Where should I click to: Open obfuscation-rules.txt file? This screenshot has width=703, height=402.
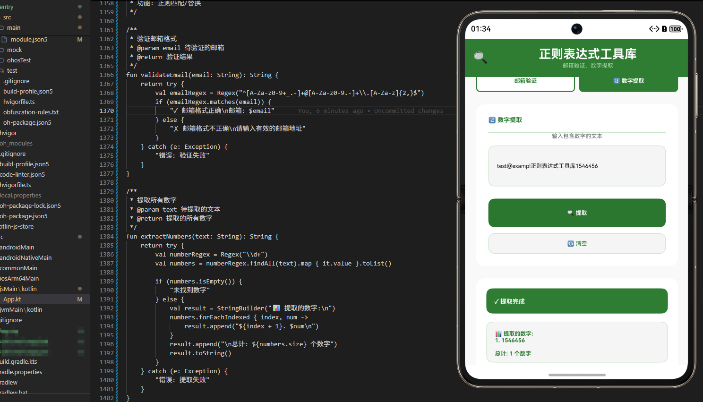31,112
